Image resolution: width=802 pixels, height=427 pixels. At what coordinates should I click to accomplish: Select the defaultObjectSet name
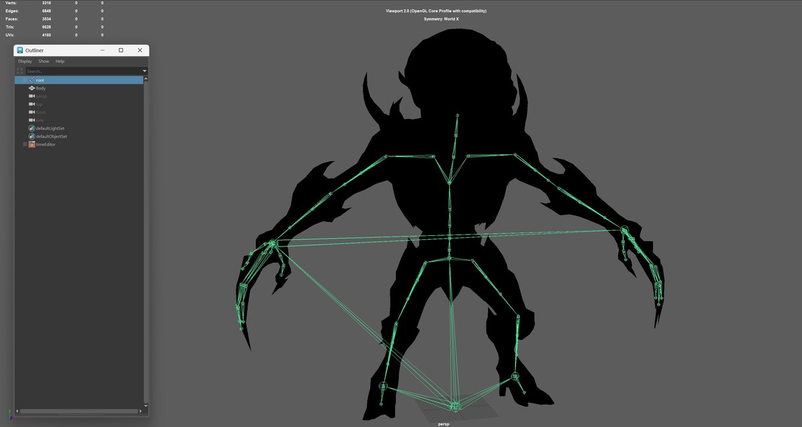pos(51,136)
